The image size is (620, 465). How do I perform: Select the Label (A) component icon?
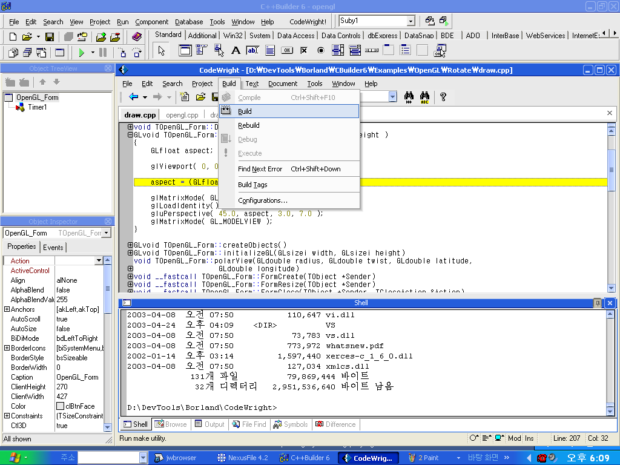(x=236, y=51)
